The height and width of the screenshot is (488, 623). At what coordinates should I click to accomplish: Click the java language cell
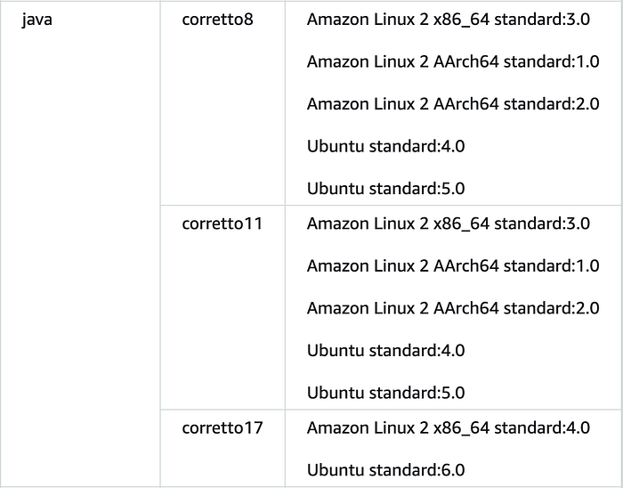coord(37,20)
